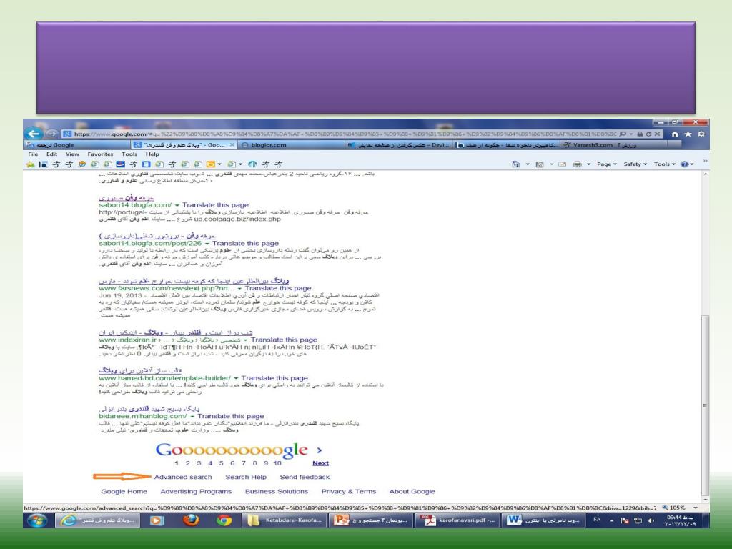Click the address bar search magnifier

(x=623, y=134)
